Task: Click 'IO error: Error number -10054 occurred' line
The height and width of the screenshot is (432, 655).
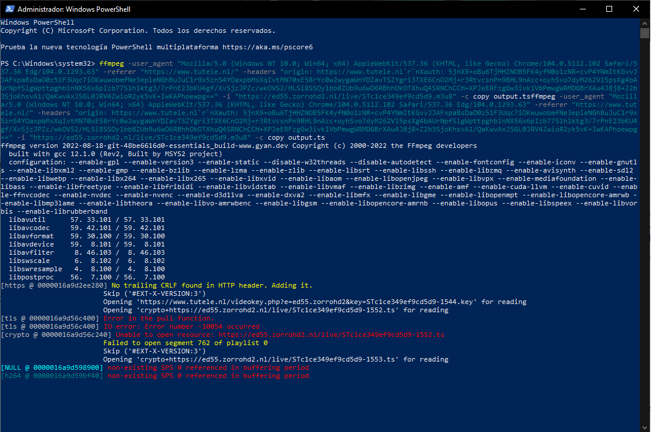Action: pyautogui.click(x=181, y=326)
